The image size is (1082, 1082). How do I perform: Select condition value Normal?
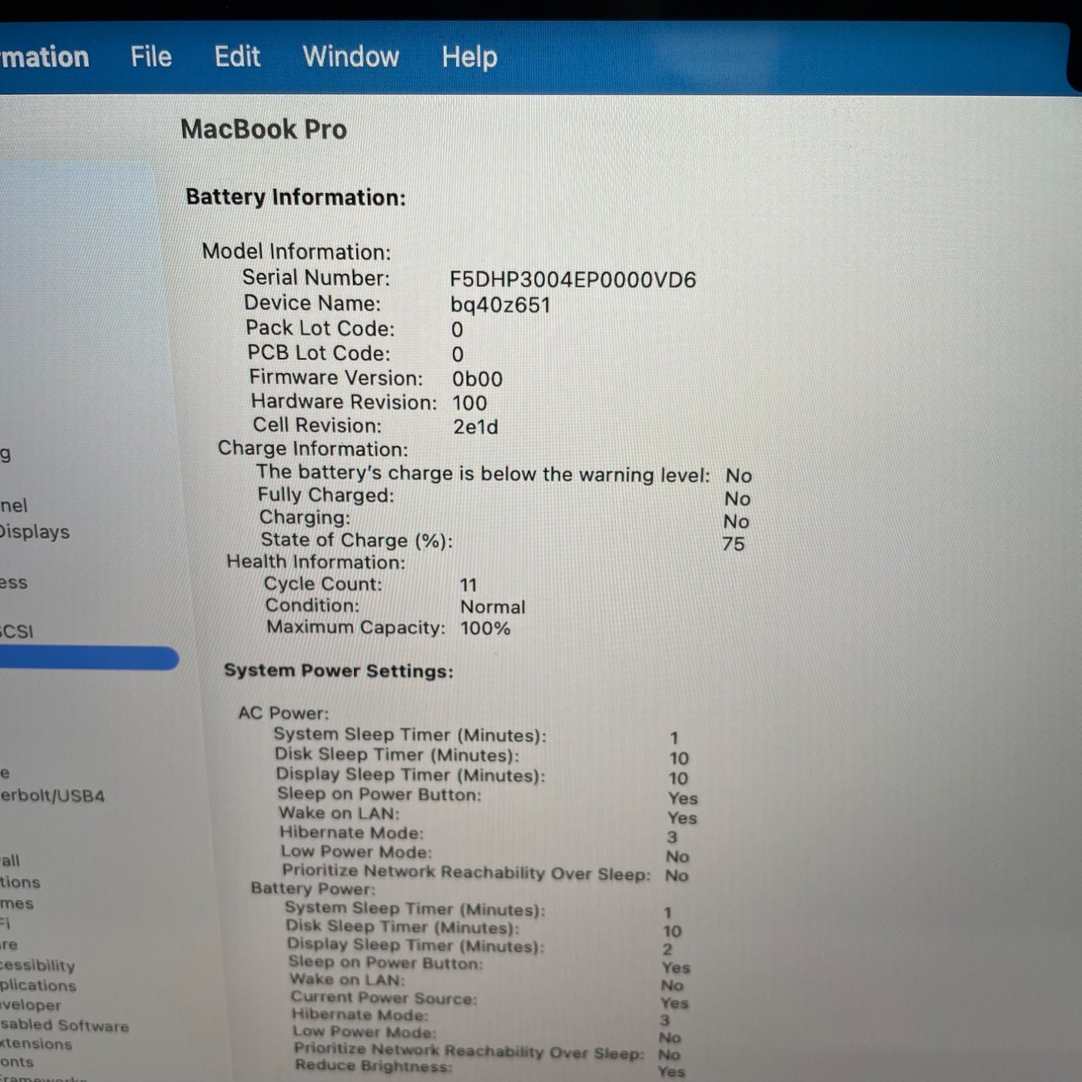coord(493,607)
